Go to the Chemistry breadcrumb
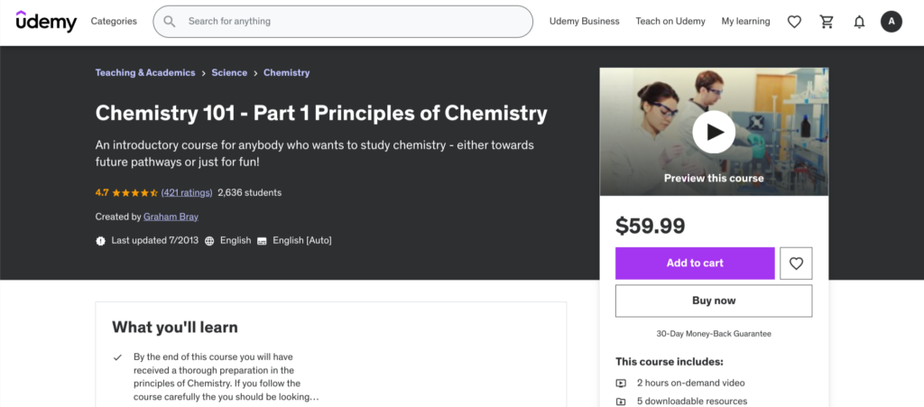This screenshot has width=924, height=407. 286,73
